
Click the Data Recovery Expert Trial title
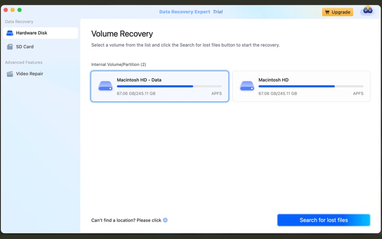pos(191,11)
